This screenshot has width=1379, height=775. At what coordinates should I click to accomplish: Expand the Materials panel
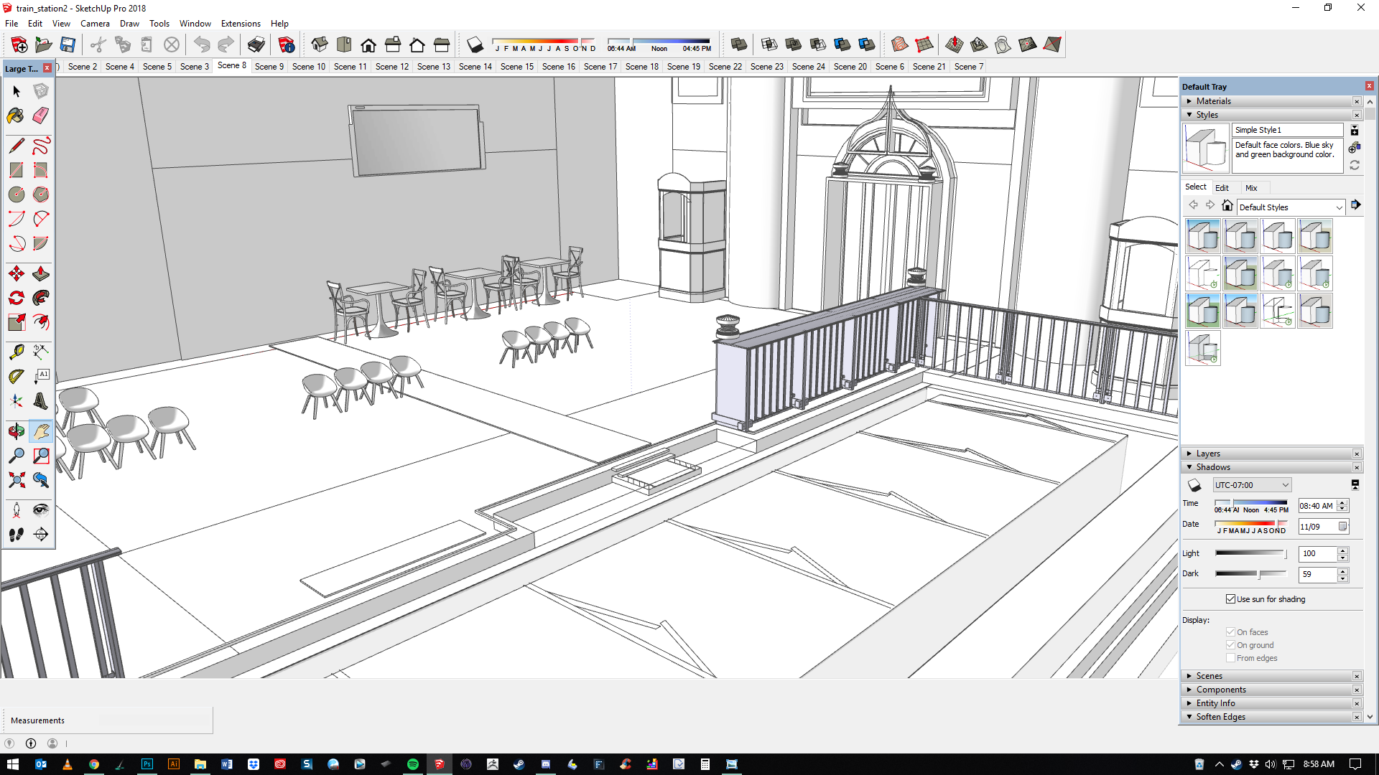point(1271,101)
